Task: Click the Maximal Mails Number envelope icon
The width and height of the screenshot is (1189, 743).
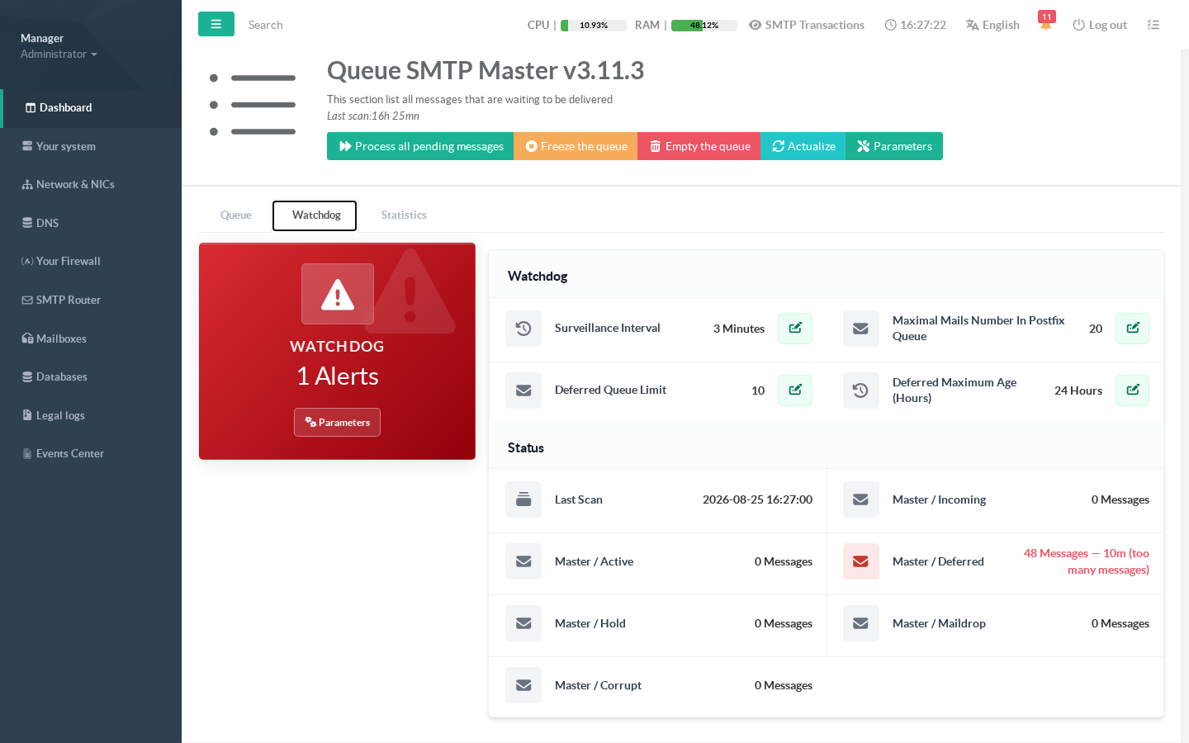Action: click(x=860, y=329)
